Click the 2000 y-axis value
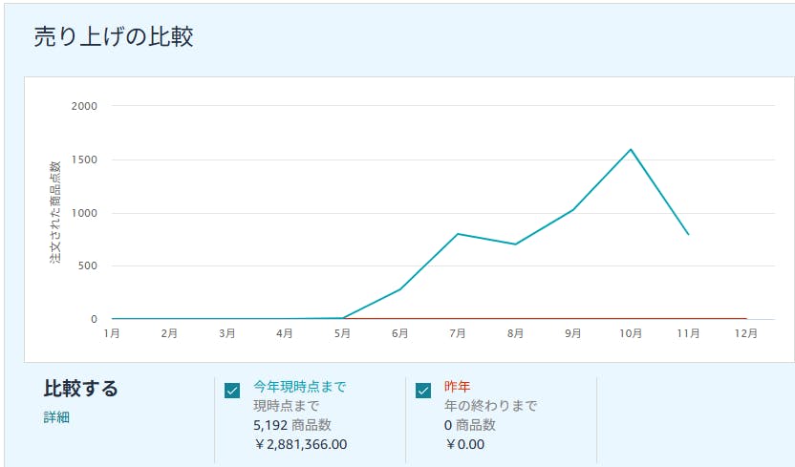795x467 pixels. pos(84,106)
